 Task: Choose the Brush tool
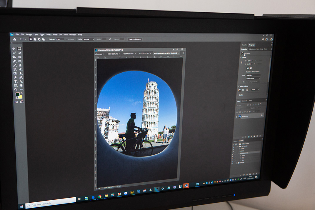[14, 65]
